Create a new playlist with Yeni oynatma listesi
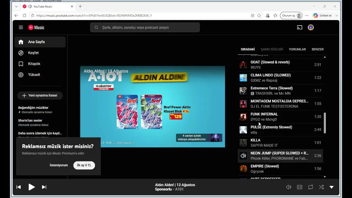 pyautogui.click(x=40, y=95)
